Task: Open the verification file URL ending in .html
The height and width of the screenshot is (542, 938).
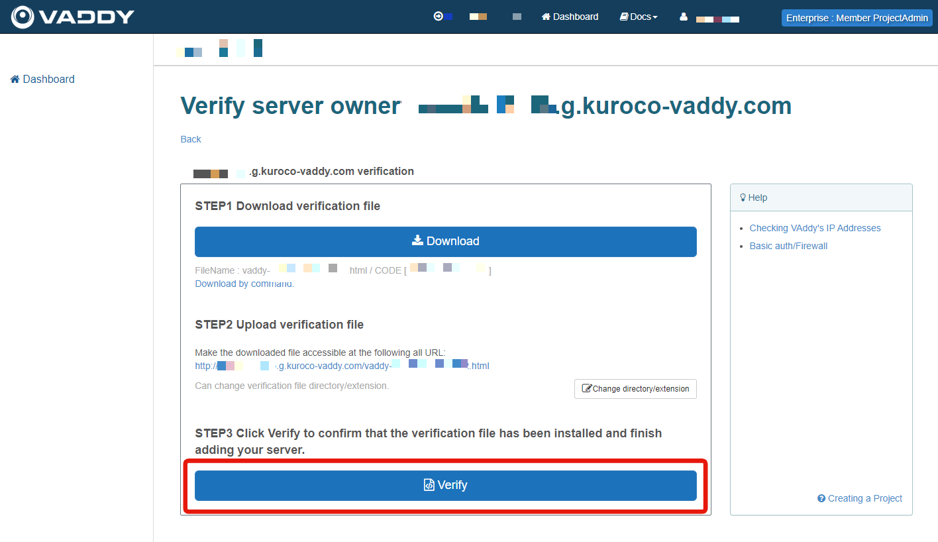Action: [x=342, y=365]
